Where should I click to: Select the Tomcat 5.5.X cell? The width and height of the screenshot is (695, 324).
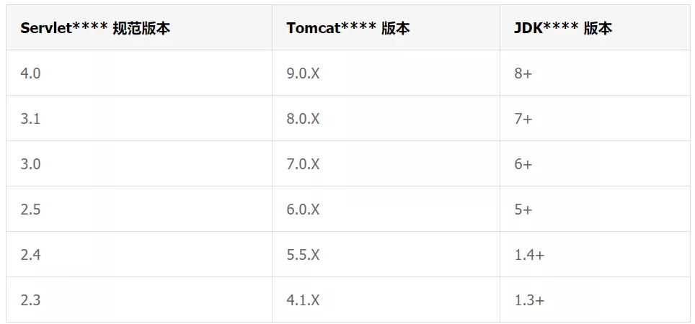pyautogui.click(x=386, y=254)
